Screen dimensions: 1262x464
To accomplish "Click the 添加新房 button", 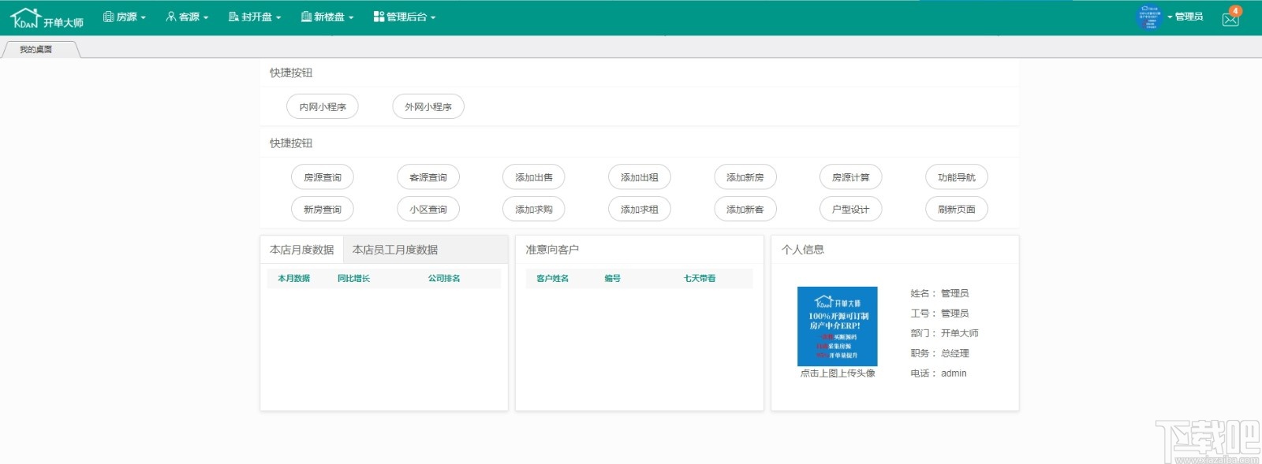I will [x=745, y=177].
